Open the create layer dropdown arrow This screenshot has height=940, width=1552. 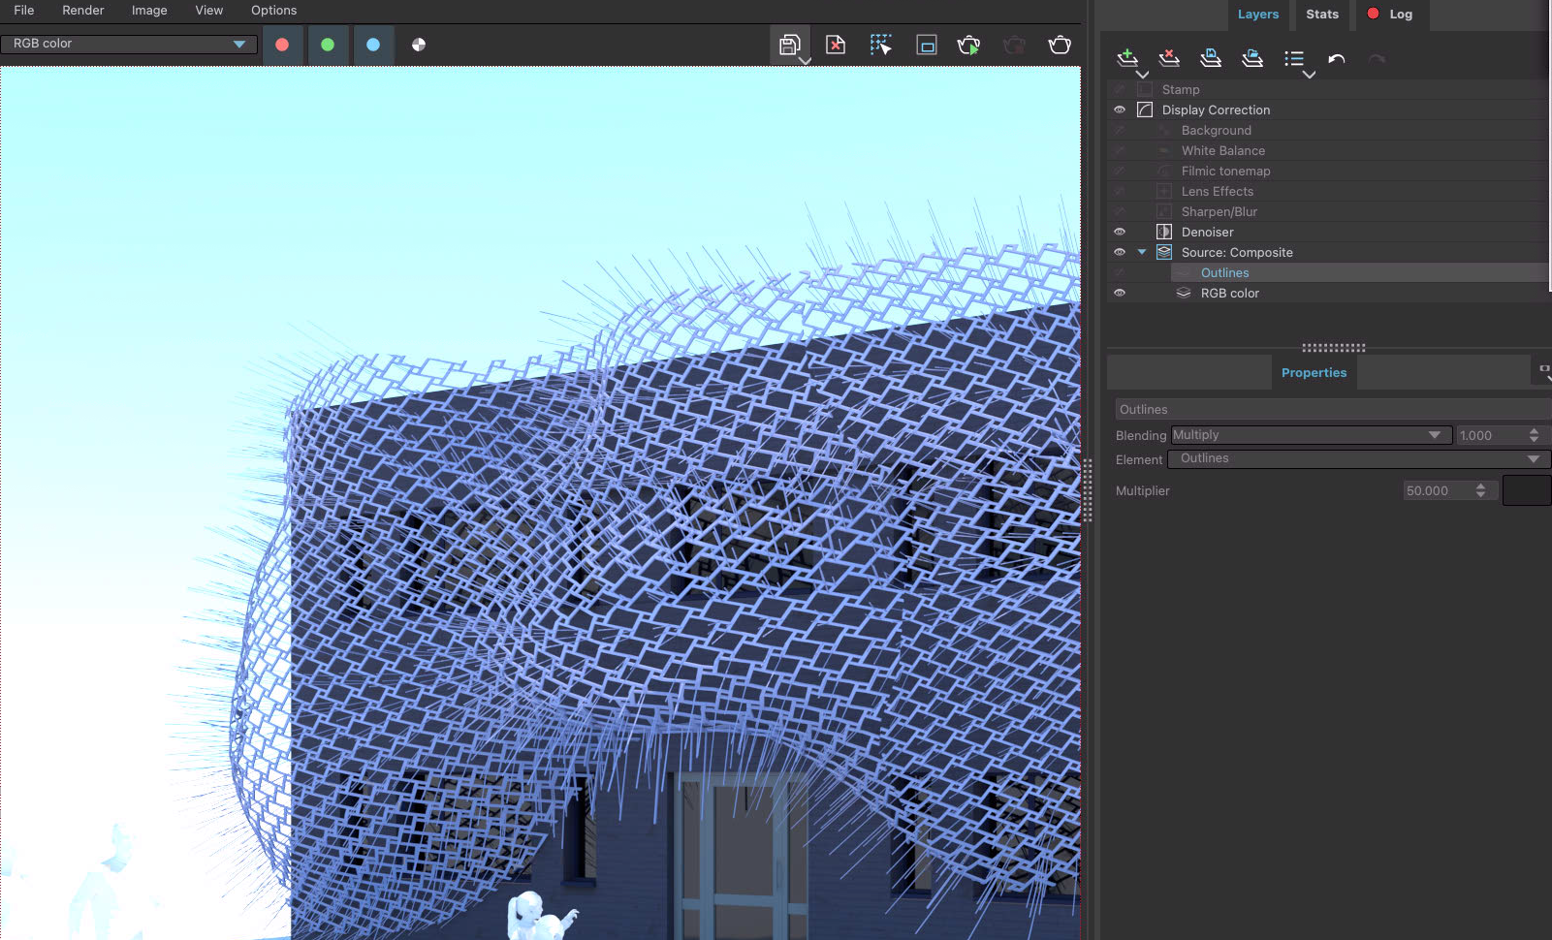[x=1142, y=75]
